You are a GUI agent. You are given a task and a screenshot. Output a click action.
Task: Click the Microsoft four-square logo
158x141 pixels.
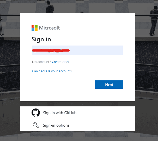tap(34, 28)
